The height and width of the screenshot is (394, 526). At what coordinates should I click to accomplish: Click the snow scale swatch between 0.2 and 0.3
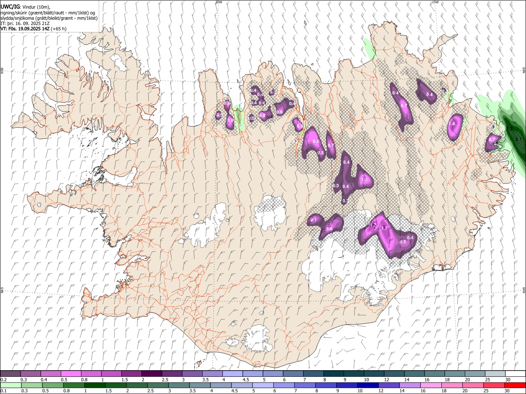11,373
